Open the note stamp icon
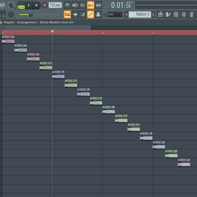197x197 pixels. (x=98, y=14)
